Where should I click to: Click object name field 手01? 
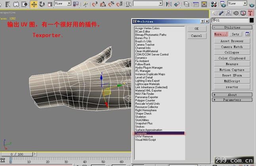tap(230, 20)
